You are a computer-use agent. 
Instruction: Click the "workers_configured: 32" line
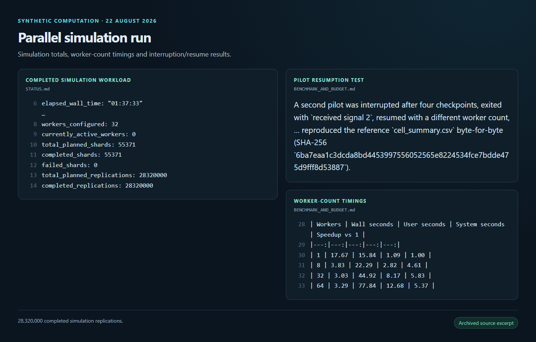pyautogui.click(x=80, y=124)
